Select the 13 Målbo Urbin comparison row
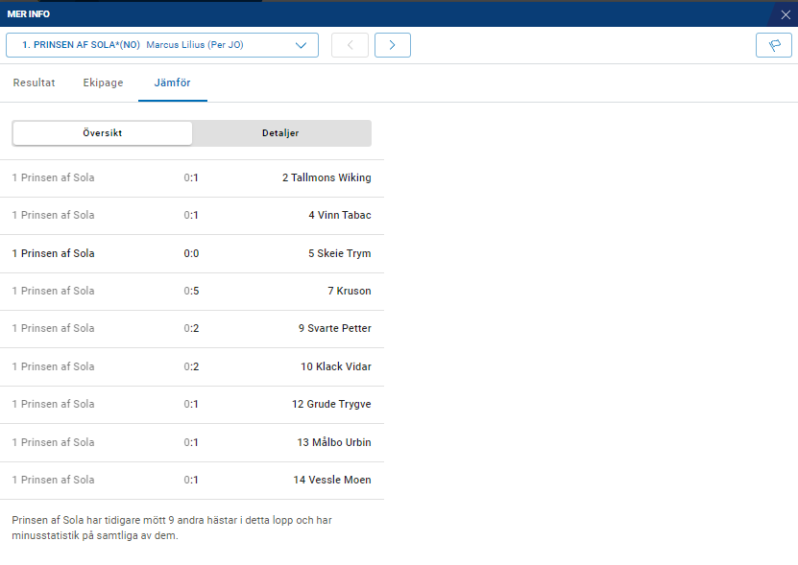The height and width of the screenshot is (565, 798). pyautogui.click(x=192, y=442)
